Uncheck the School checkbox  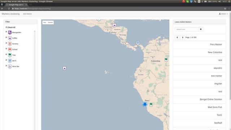pos(6,49)
